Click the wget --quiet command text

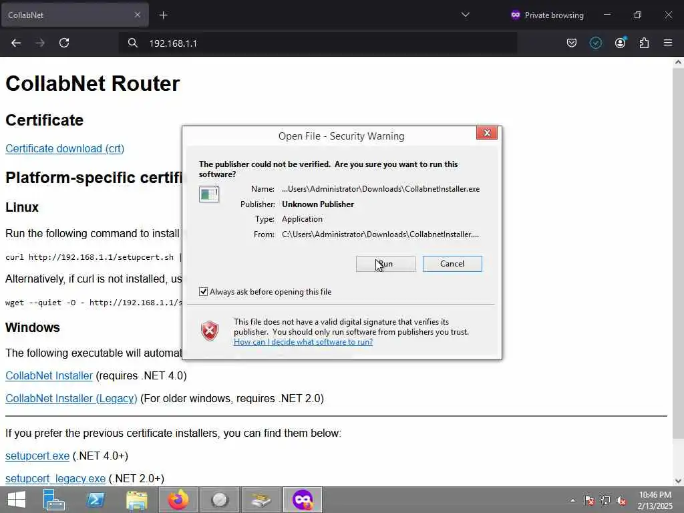tap(94, 303)
